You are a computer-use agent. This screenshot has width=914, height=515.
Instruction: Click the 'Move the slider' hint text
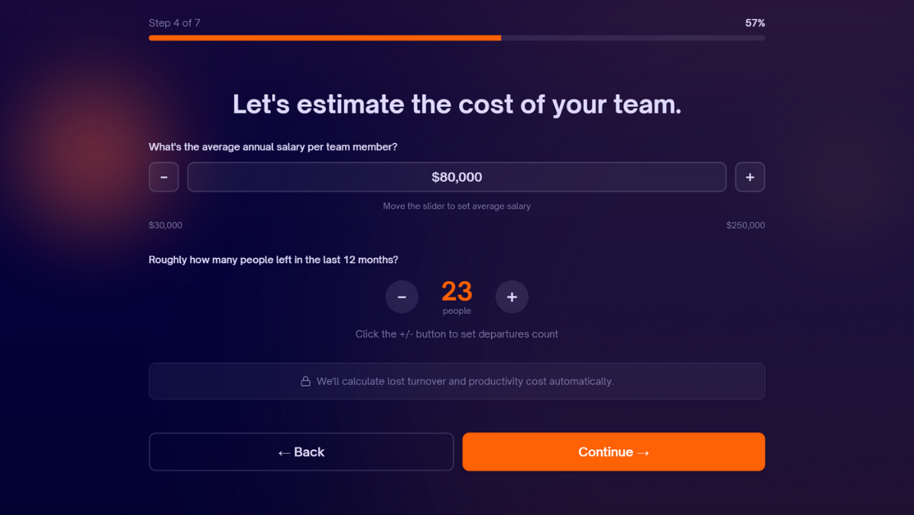pyautogui.click(x=457, y=206)
